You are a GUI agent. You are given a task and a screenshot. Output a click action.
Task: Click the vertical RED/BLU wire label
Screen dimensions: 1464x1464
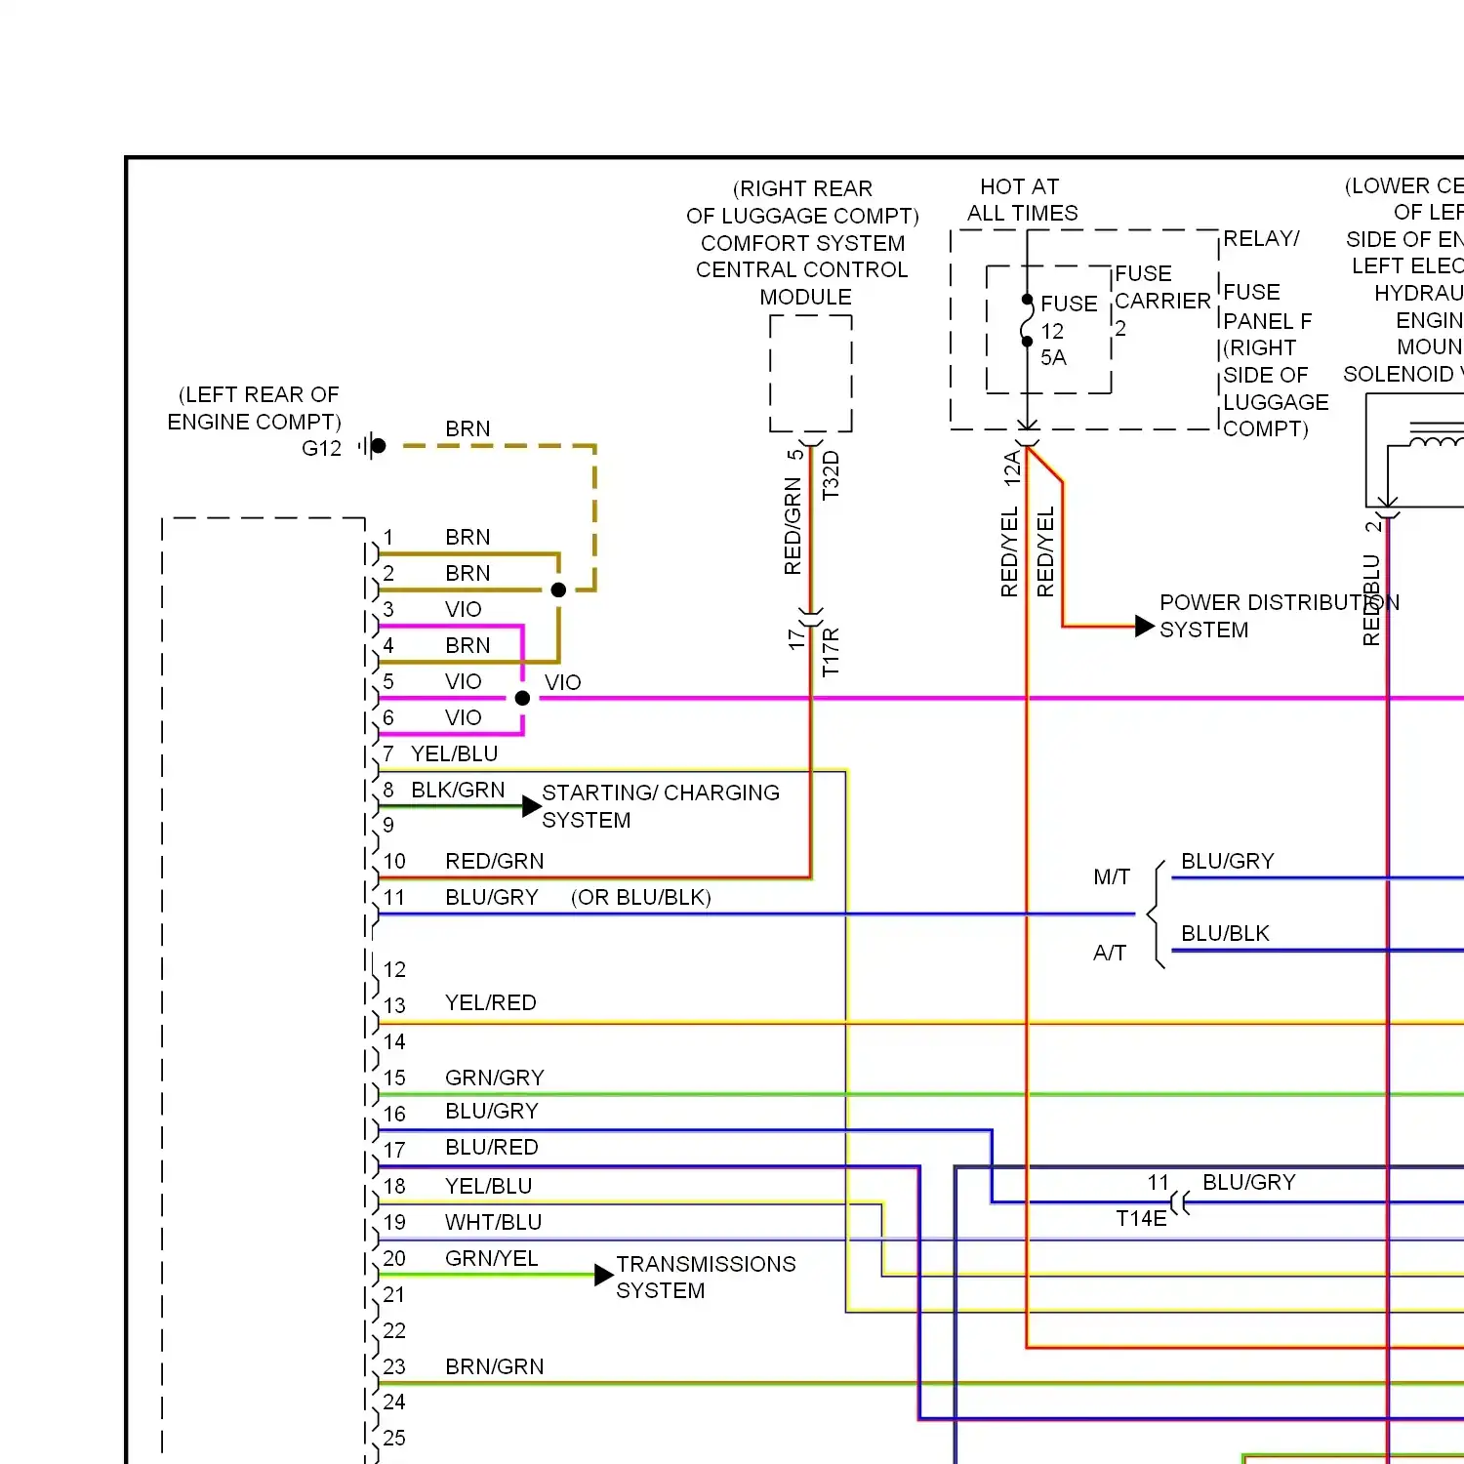[1371, 600]
